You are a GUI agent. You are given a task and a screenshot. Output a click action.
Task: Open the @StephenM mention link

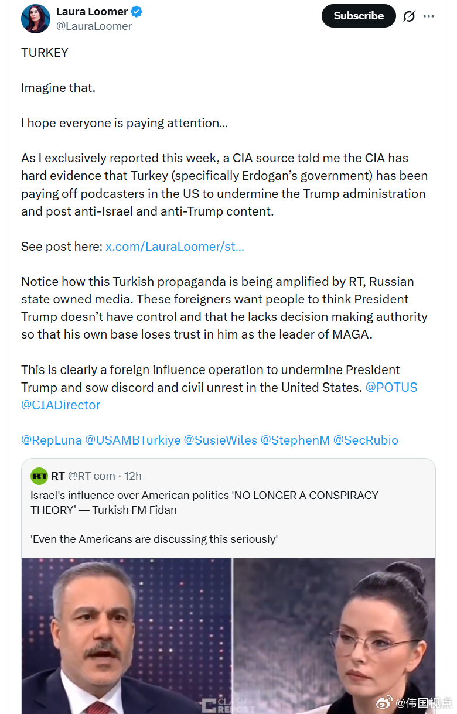[295, 440]
